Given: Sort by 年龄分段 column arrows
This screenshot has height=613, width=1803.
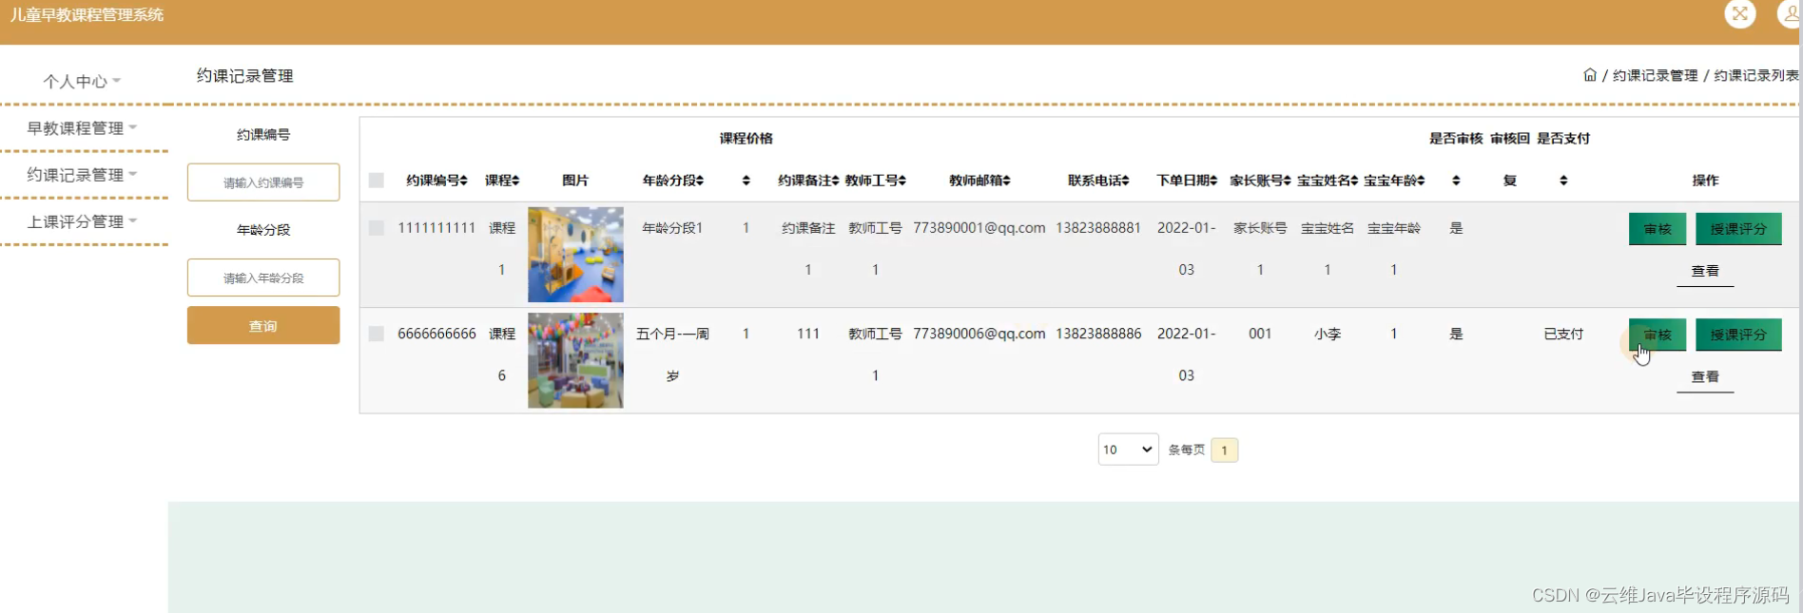Looking at the screenshot, I should [x=700, y=181].
